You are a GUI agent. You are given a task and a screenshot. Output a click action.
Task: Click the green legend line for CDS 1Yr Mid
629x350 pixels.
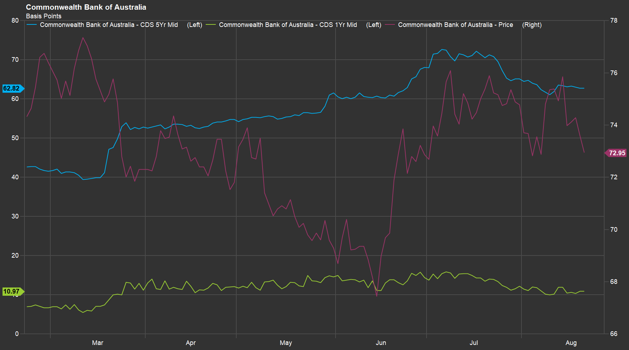(x=211, y=25)
